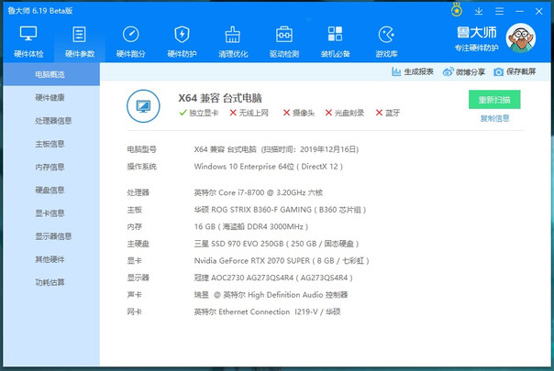
Task: Click the 光盘刻录 status indicator
Action: click(x=345, y=113)
